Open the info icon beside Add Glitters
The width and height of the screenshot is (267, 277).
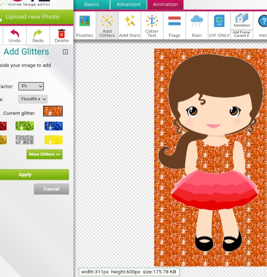65,52
